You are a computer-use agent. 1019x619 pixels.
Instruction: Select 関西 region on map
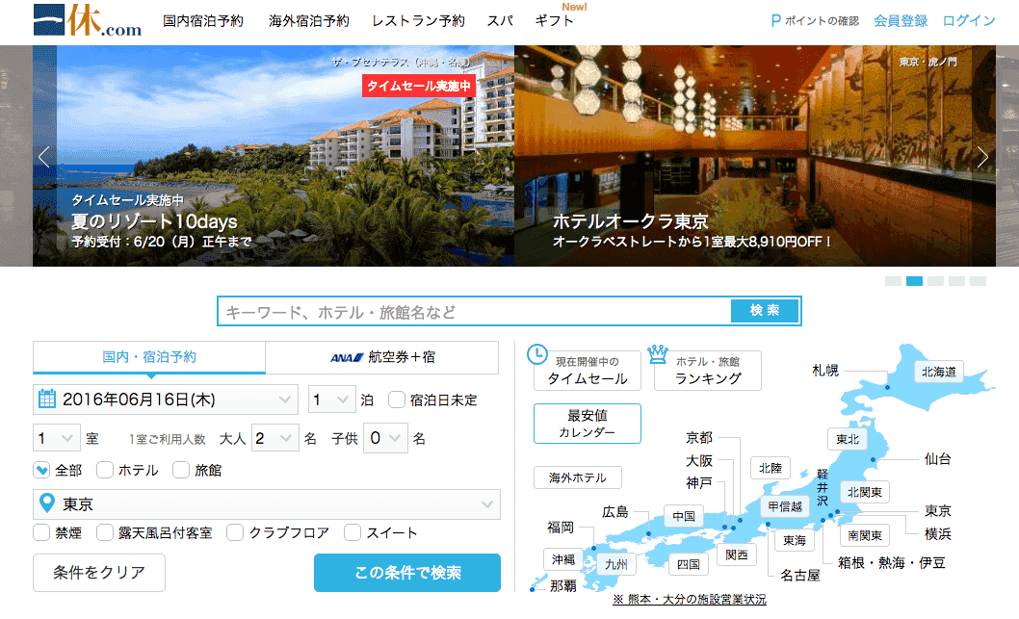pyautogui.click(x=736, y=555)
